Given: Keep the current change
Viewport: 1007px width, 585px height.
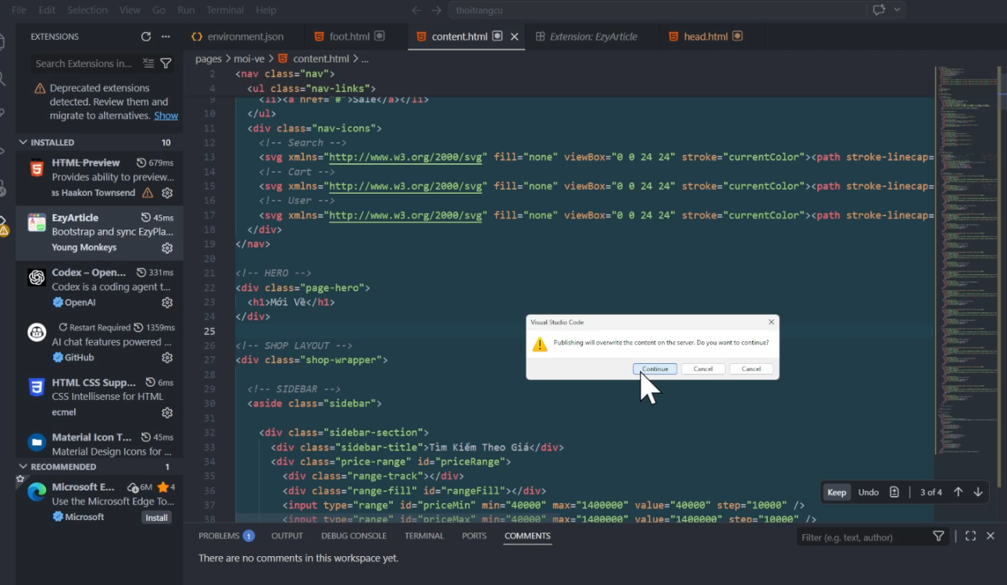Looking at the screenshot, I should [x=837, y=492].
